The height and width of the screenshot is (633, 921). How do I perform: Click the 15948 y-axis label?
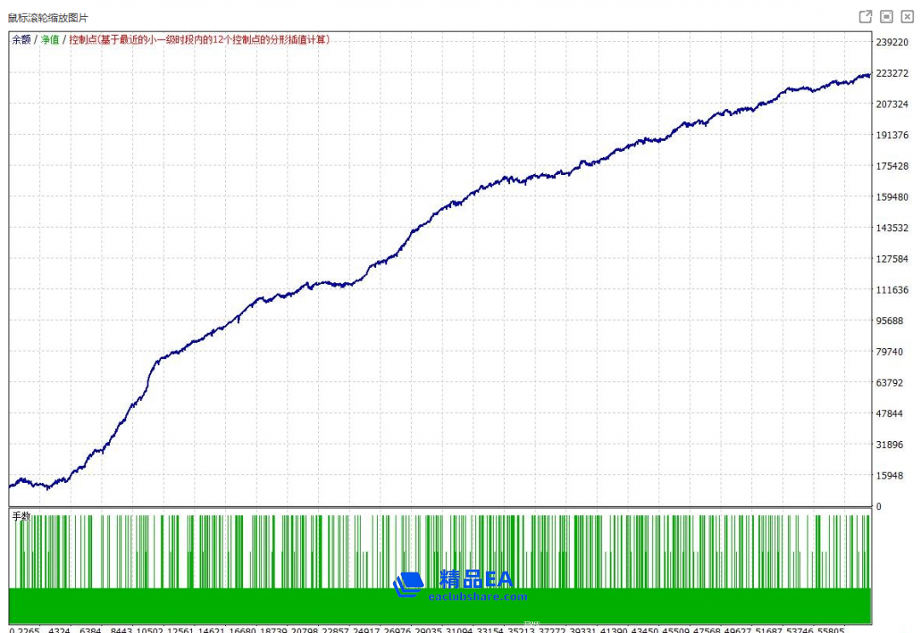pos(889,475)
